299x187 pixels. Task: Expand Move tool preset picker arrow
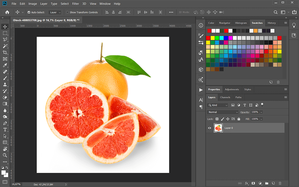23,12
